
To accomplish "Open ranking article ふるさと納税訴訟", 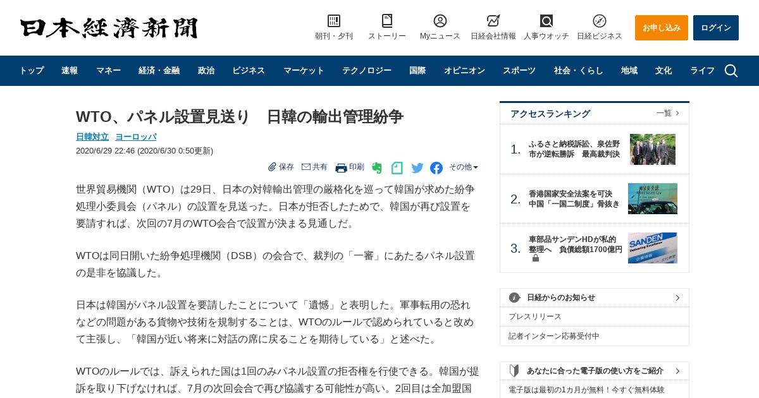I will (x=574, y=149).
